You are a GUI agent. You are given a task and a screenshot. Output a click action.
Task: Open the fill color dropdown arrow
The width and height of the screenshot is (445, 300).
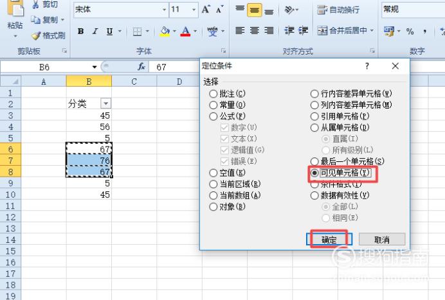174,31
